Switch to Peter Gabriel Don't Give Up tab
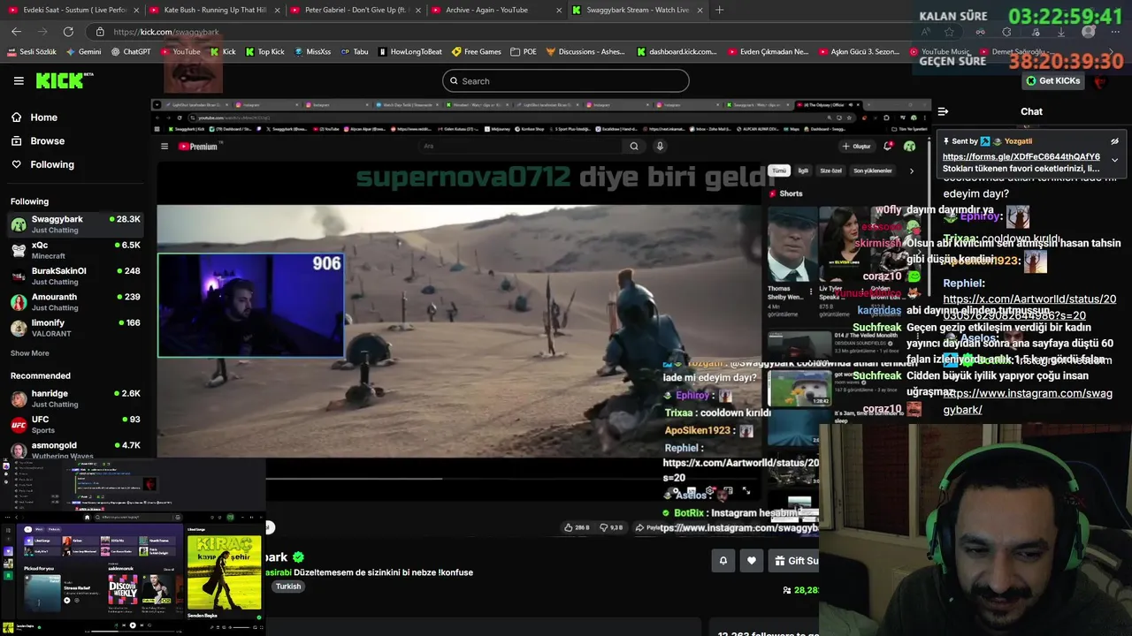This screenshot has width=1132, height=636. coord(357,10)
